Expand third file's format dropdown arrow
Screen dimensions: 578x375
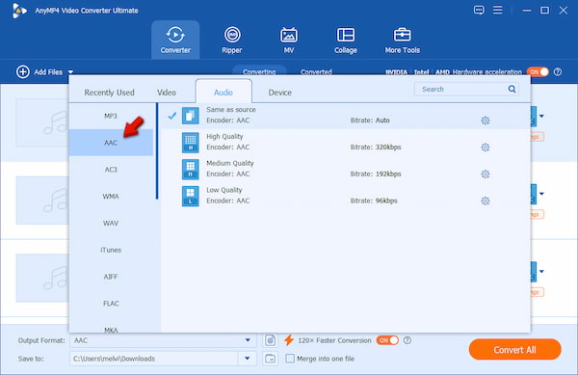(541, 272)
